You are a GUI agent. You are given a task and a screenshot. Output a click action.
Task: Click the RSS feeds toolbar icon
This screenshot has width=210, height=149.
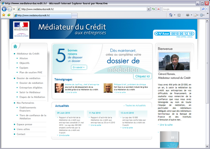pyautogui.click(x=179, y=15)
